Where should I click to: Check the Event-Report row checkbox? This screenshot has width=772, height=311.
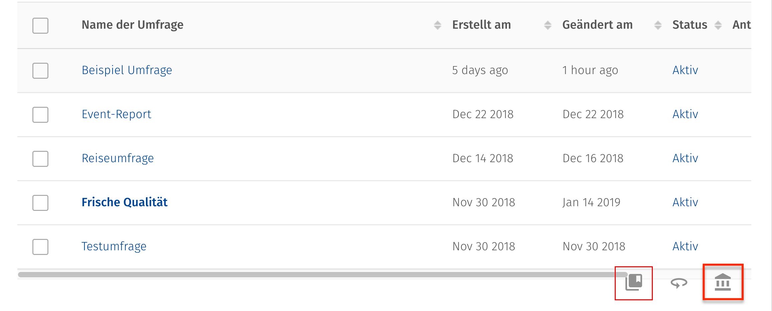pyautogui.click(x=40, y=115)
